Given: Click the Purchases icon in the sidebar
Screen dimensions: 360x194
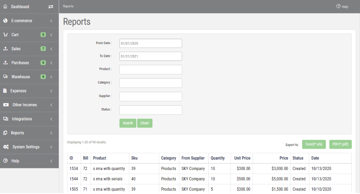Looking at the screenshot, I should click(5, 62).
